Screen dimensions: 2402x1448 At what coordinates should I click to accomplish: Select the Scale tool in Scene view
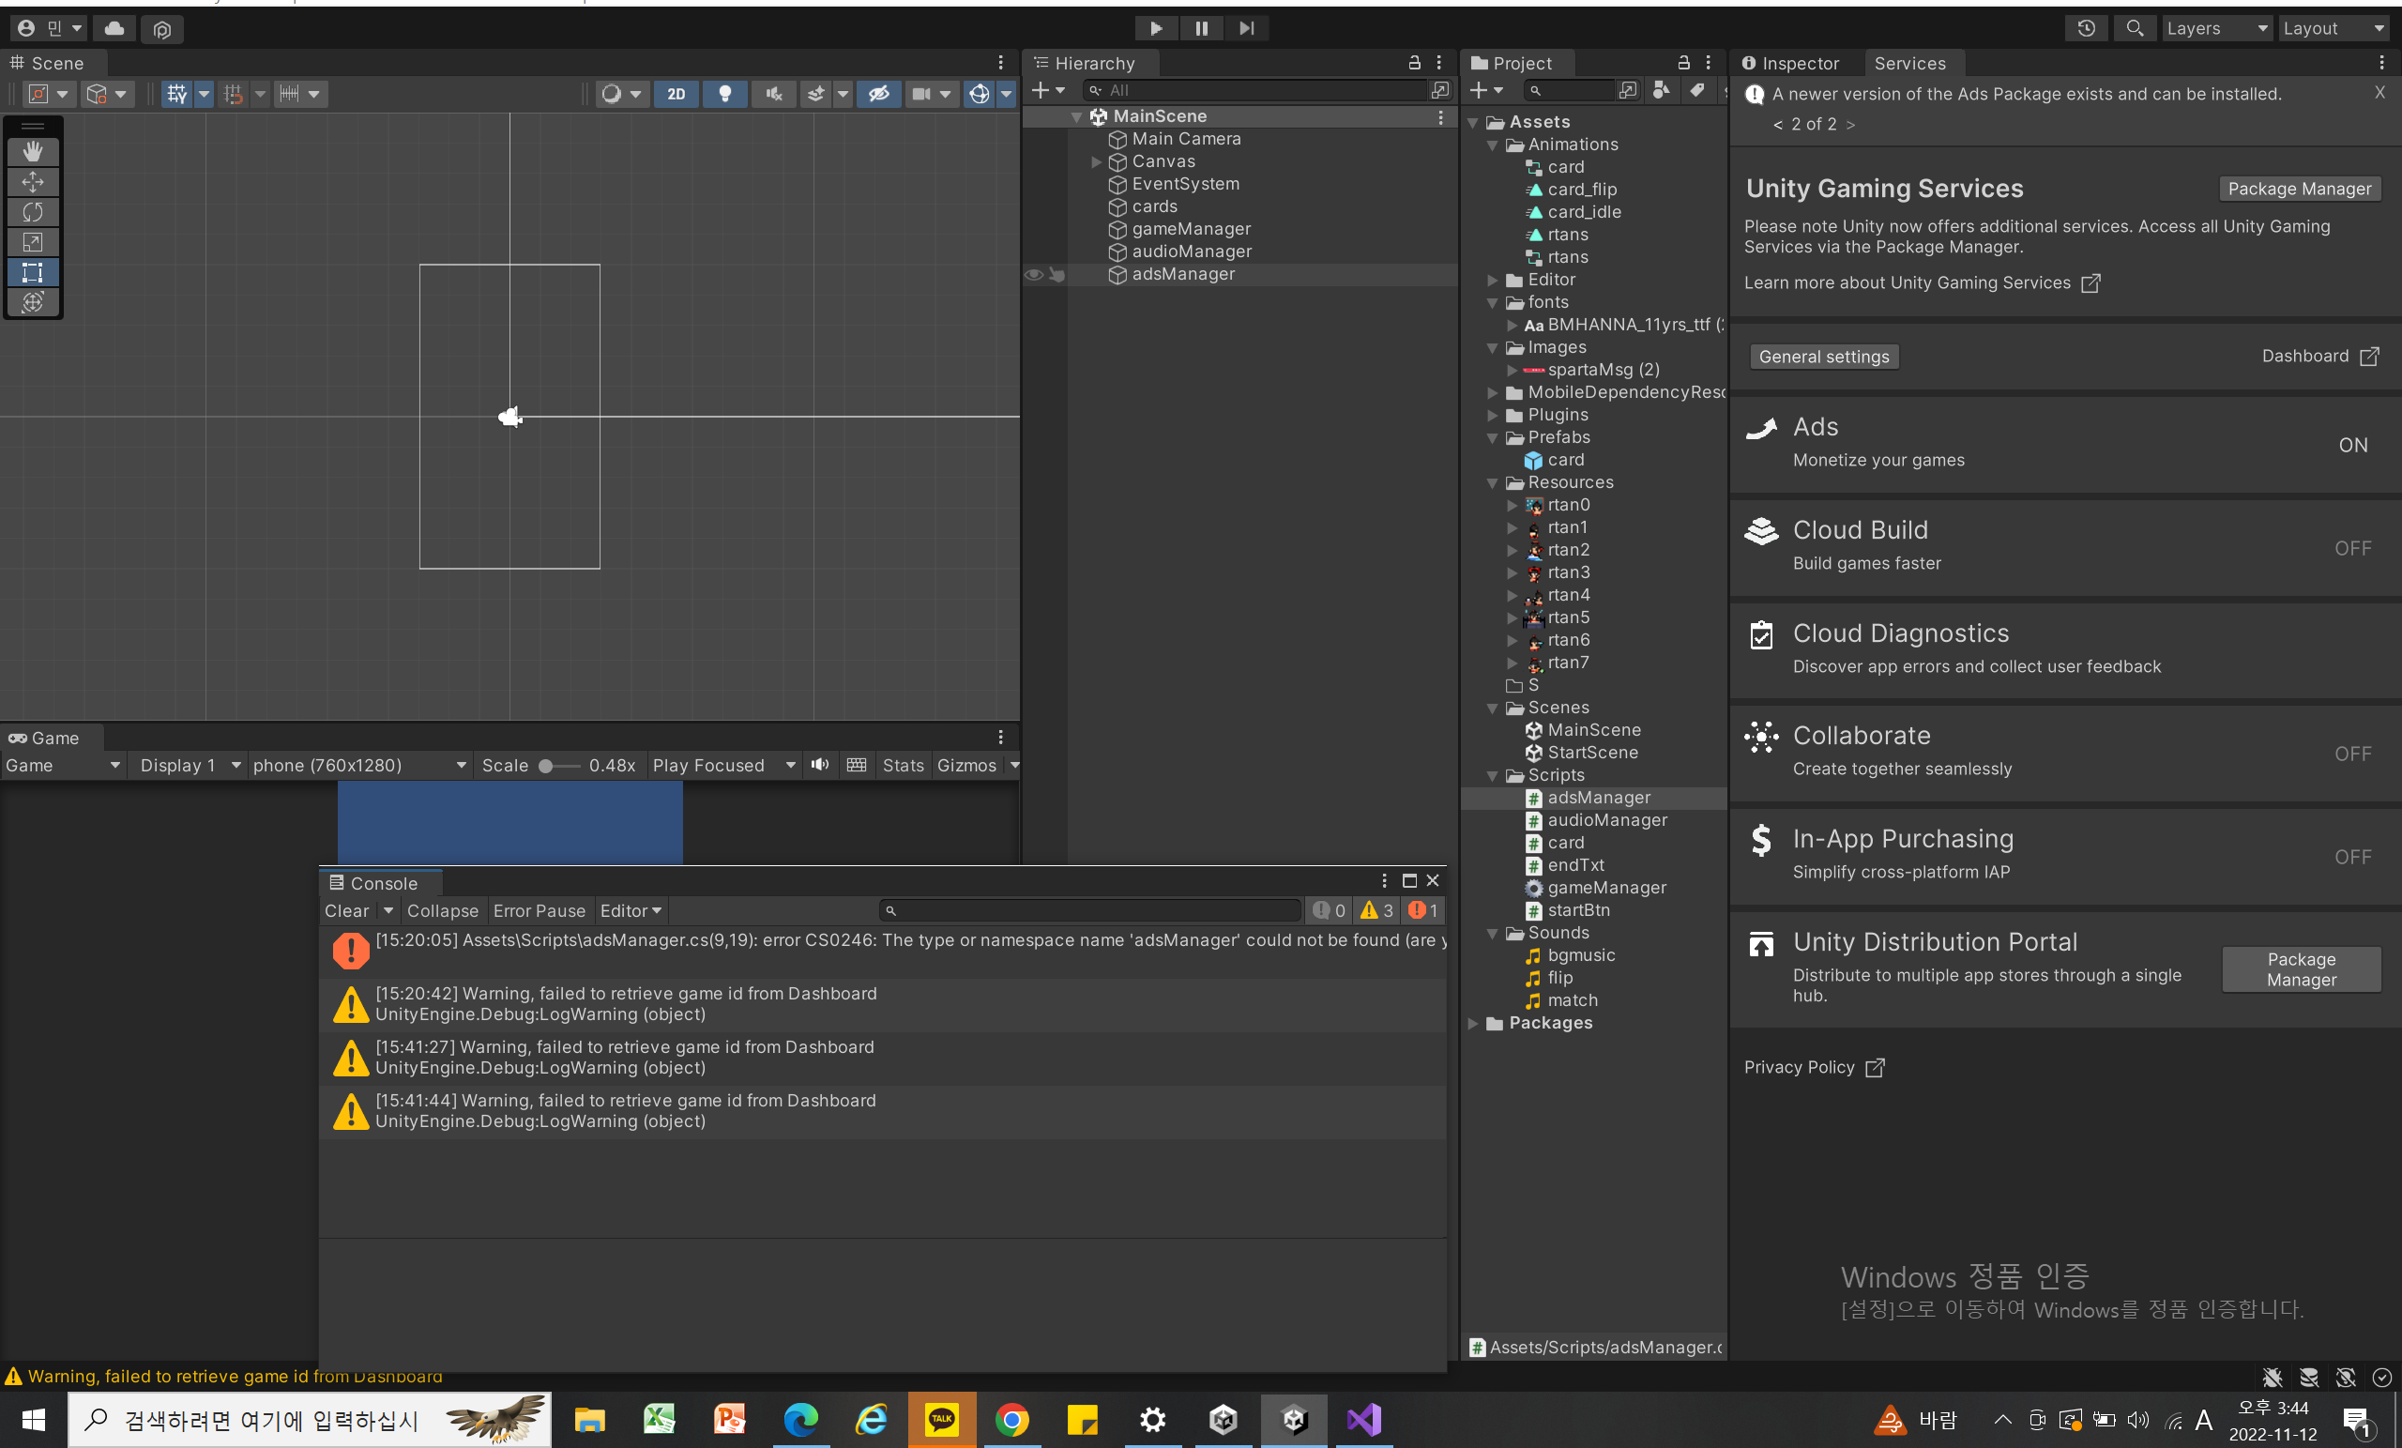pyautogui.click(x=32, y=242)
